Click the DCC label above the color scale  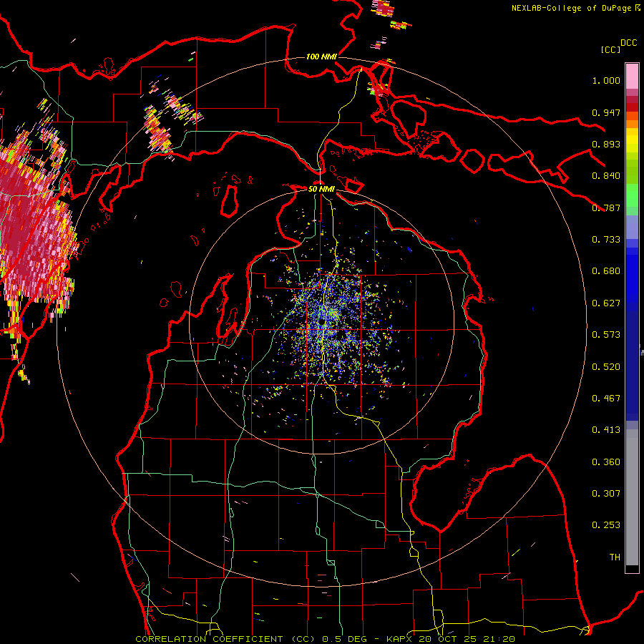pyautogui.click(x=629, y=43)
